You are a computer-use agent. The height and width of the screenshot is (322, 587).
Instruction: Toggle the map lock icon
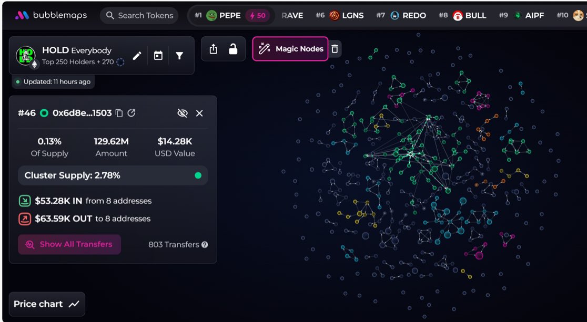click(233, 49)
